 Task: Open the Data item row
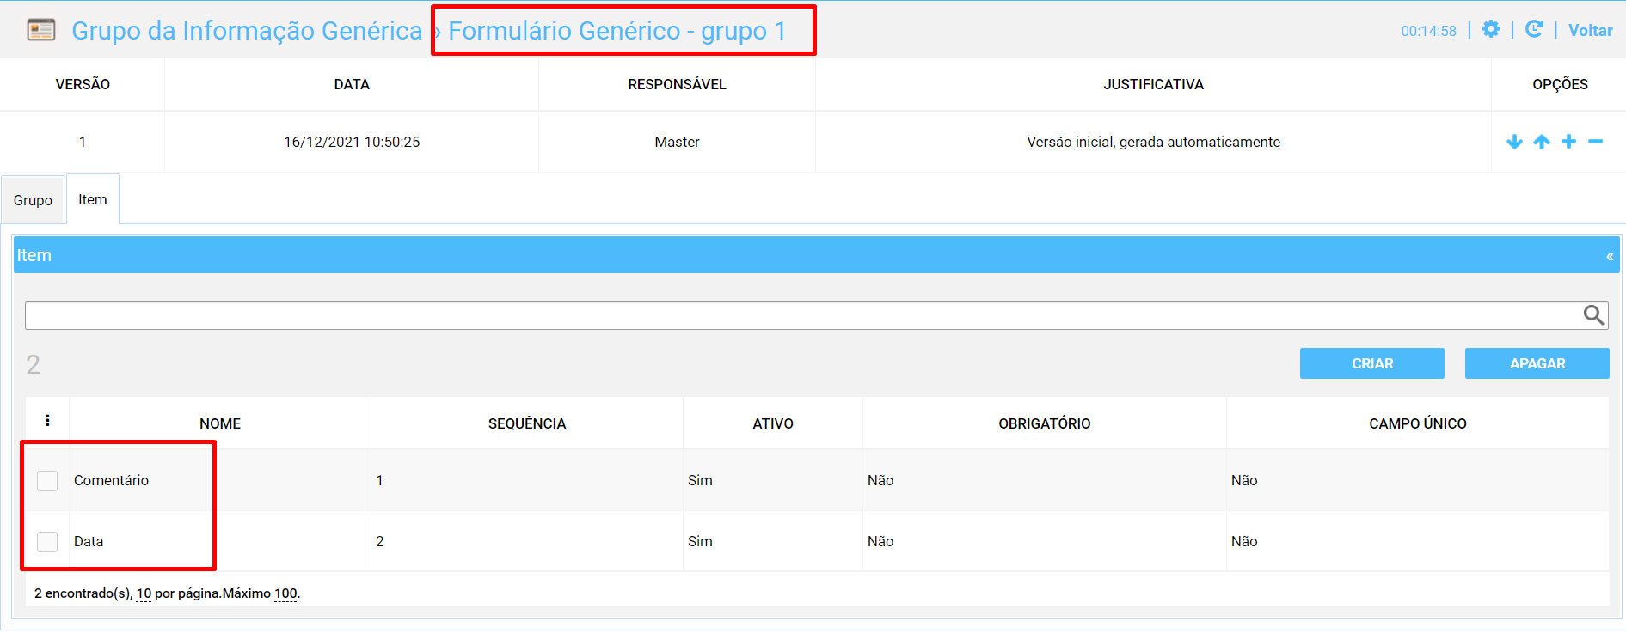(x=89, y=541)
